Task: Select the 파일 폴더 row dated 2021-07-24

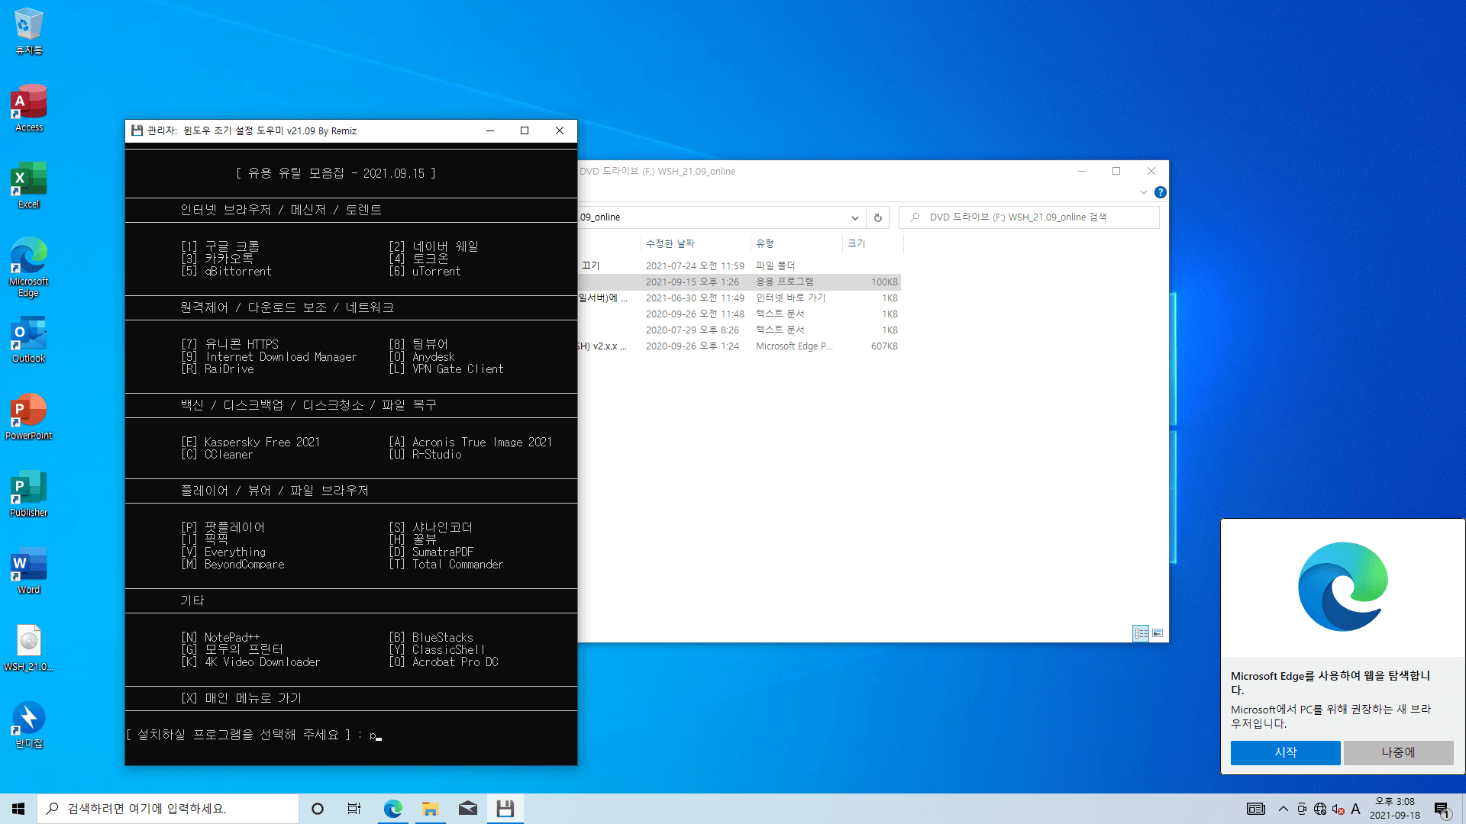Action: [x=739, y=266]
